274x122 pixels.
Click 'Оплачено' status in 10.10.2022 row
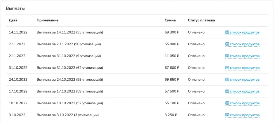pos(196,103)
